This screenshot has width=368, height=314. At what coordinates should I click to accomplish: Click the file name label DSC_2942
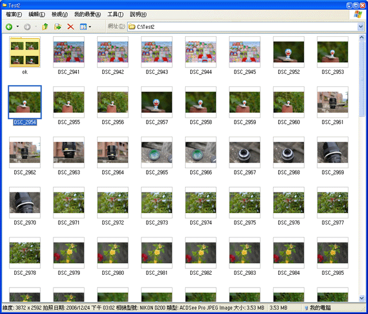pos(113,72)
